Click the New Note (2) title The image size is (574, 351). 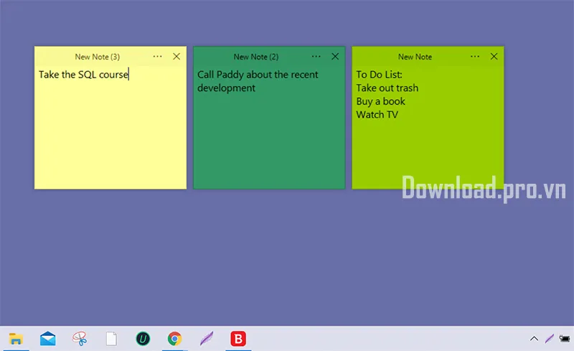click(256, 57)
